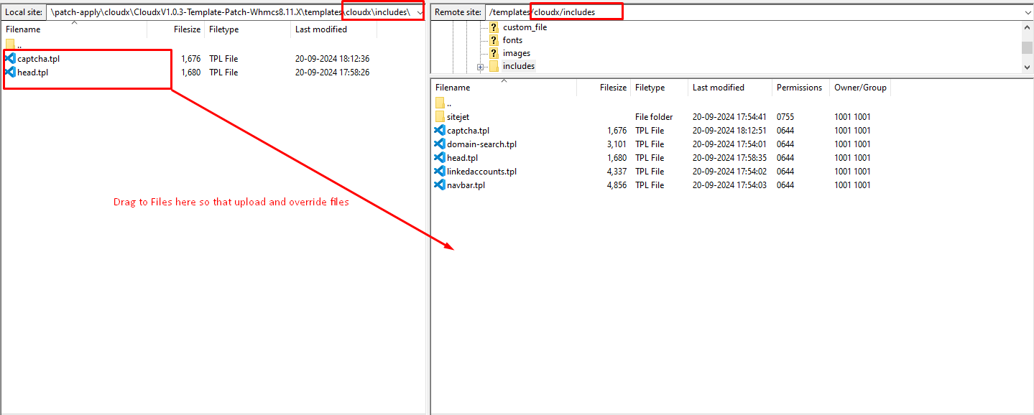Open the Local site path dropdown
Viewport: 1034px width, 415px height.
(x=419, y=12)
